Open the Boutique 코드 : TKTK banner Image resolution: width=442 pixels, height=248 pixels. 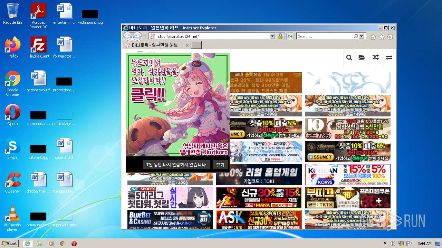coord(348,198)
